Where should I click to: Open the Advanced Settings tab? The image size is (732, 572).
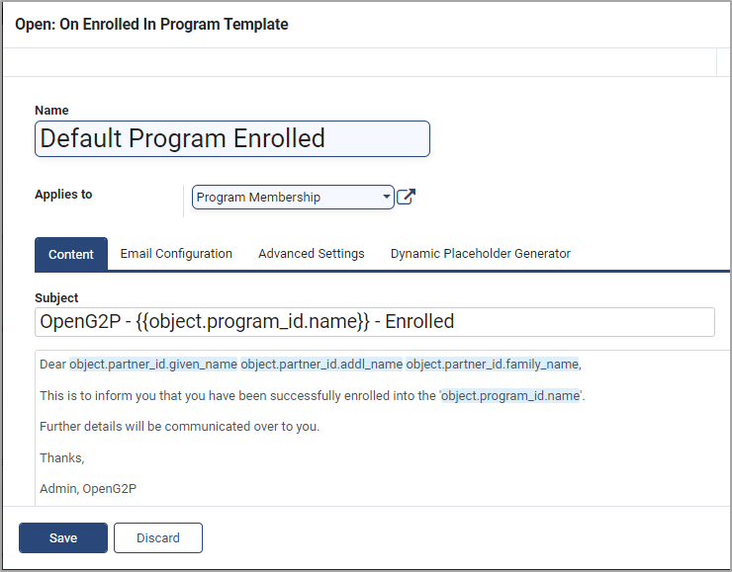tap(312, 254)
